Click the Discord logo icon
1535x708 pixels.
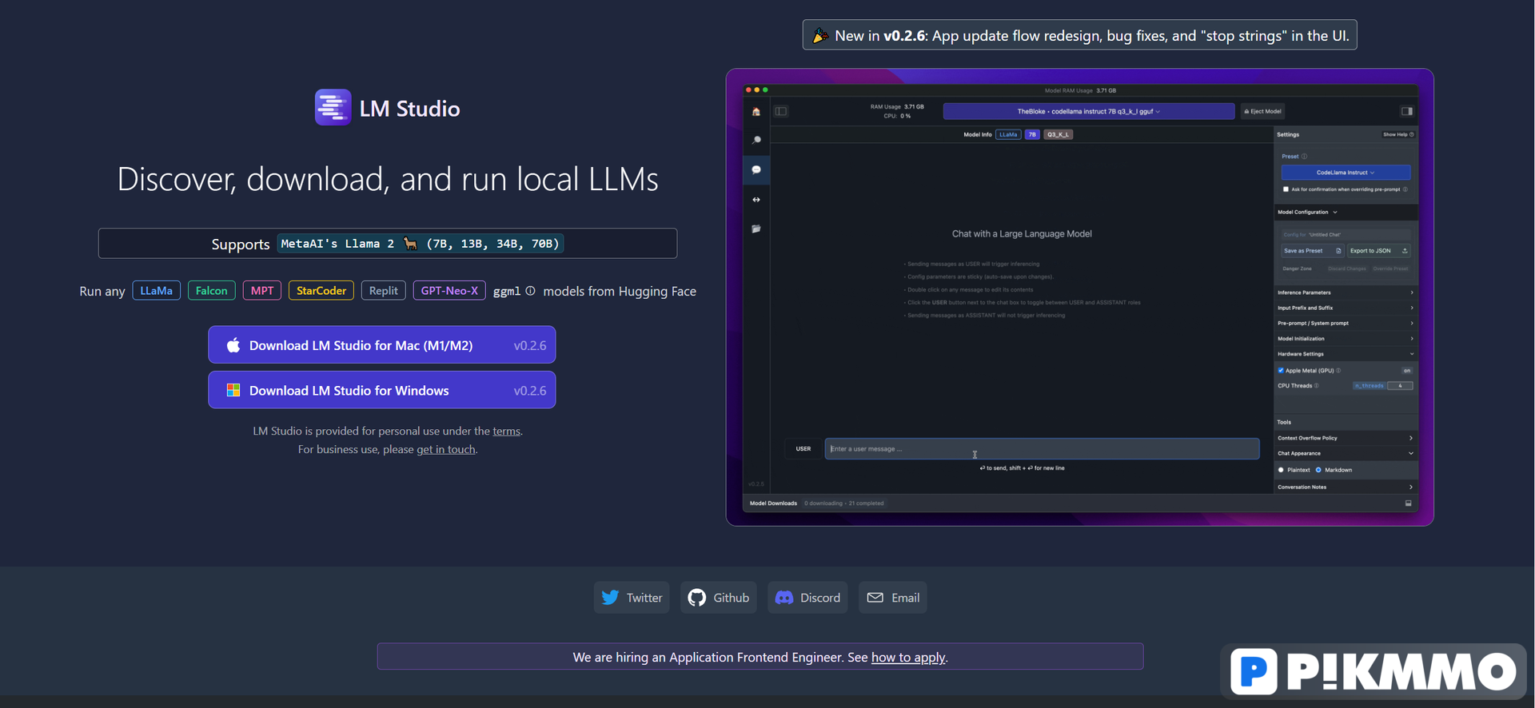(784, 598)
